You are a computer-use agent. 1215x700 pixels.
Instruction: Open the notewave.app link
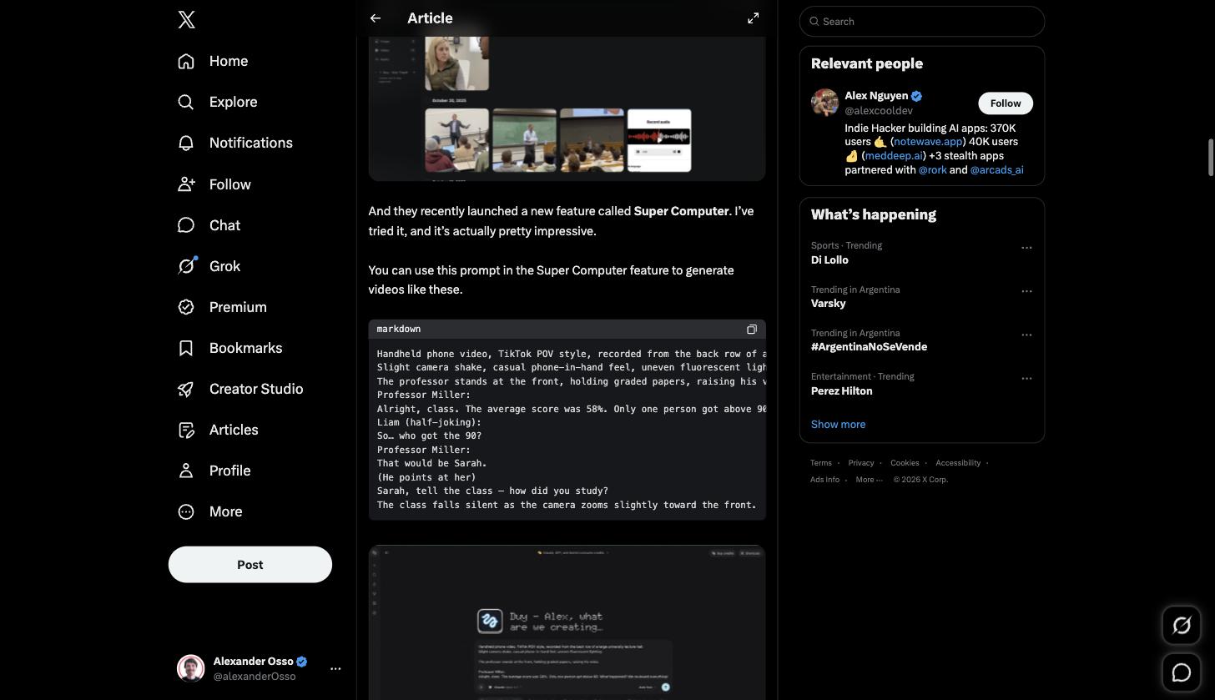click(x=928, y=142)
